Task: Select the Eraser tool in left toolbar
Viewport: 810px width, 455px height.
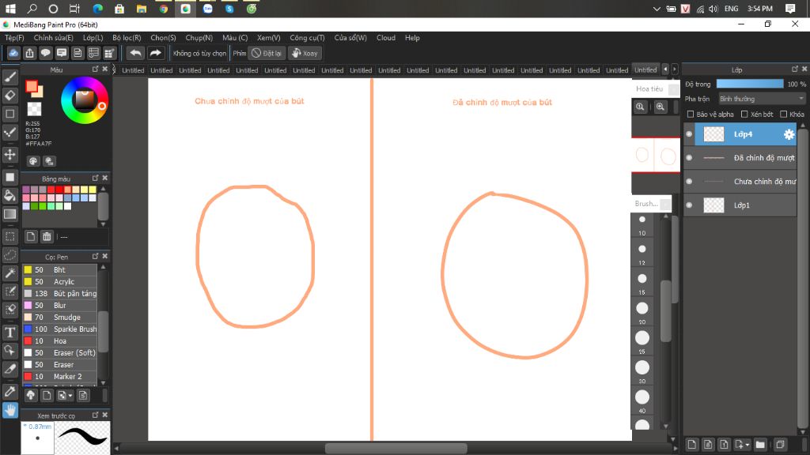Action: [9, 96]
